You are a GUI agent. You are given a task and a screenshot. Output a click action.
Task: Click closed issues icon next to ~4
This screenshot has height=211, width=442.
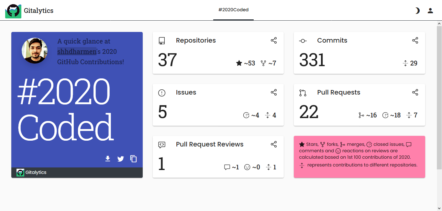coord(246,115)
